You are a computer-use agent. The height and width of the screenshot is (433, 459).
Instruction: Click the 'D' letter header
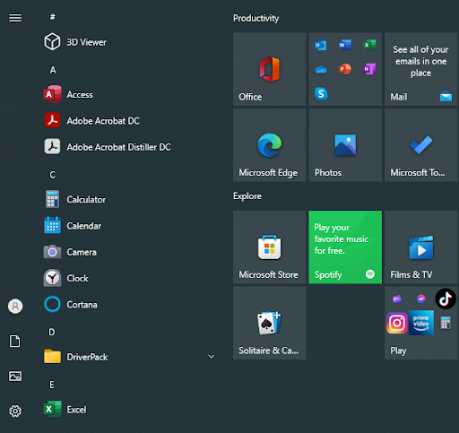(52, 333)
